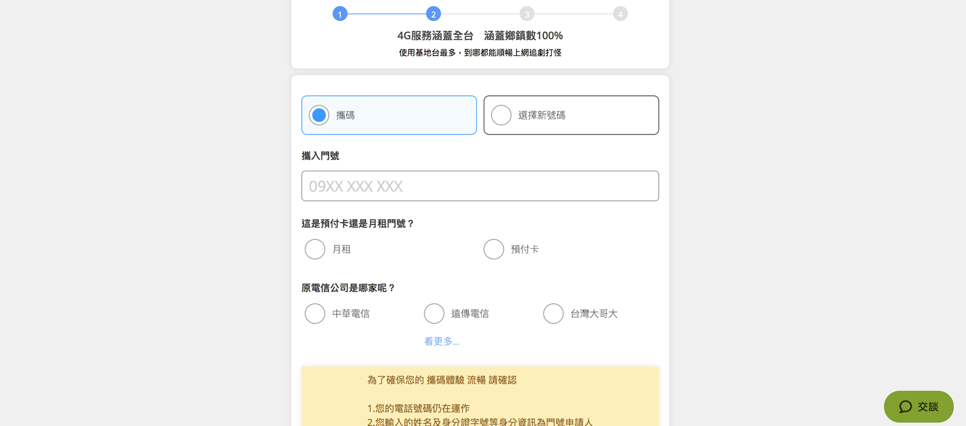Image resolution: width=966 pixels, height=426 pixels.
Task: Open the 交談 chat bubble icon
Action: [905, 407]
